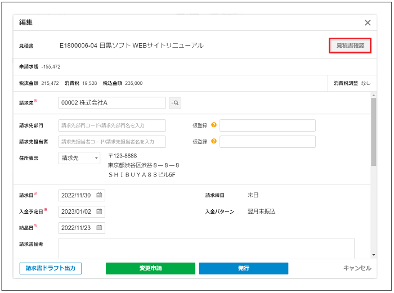Click help icon next to 請求先部門 仮登録
394x293 pixels.
pos(214,125)
